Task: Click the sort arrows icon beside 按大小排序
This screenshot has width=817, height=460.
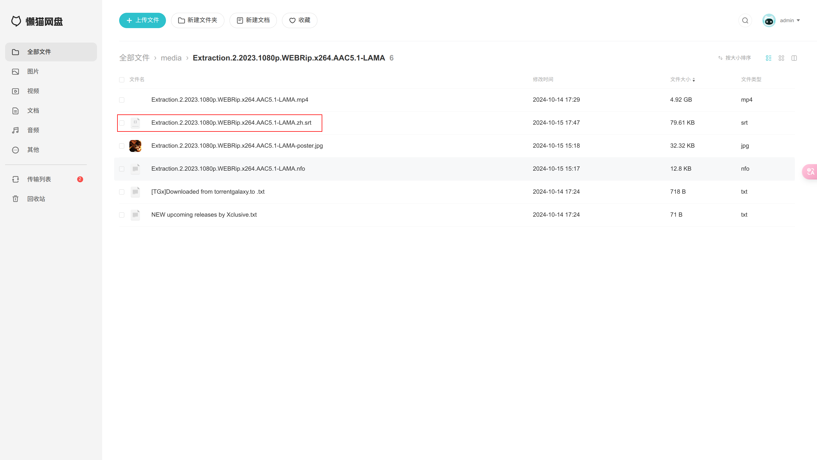Action: coord(720,58)
